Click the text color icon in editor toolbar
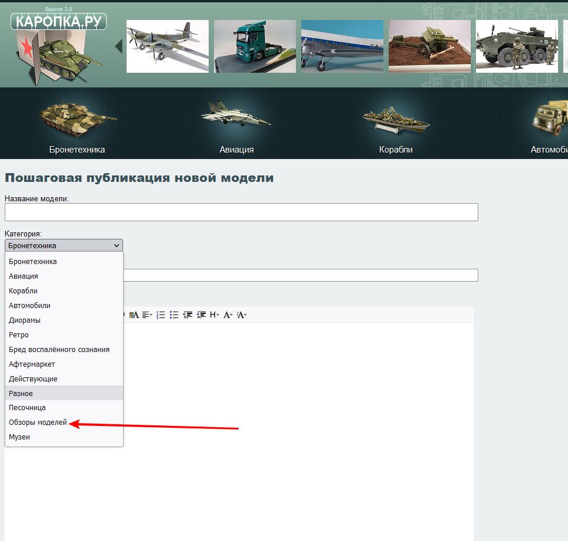Image resolution: width=568 pixels, height=541 pixels. [134, 315]
